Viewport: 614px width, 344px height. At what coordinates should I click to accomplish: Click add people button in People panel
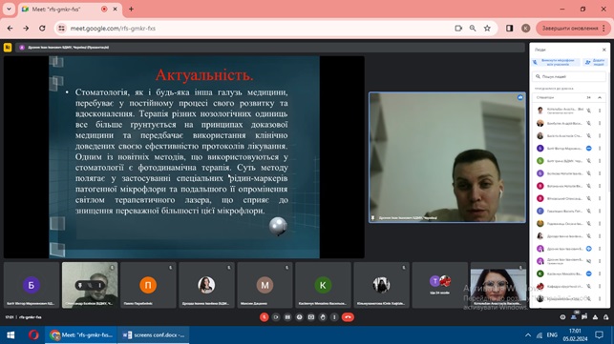point(594,62)
